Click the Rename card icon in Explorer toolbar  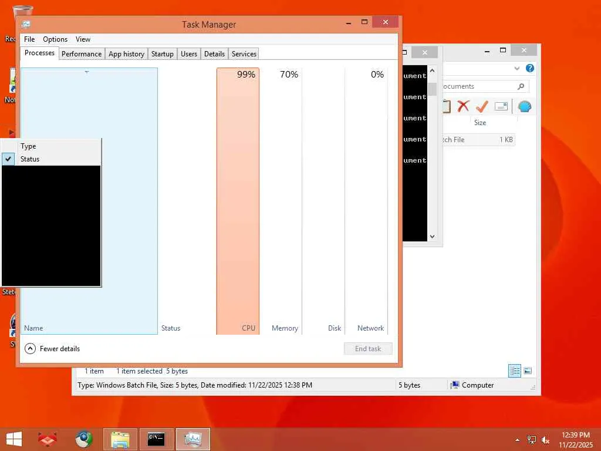click(x=501, y=106)
